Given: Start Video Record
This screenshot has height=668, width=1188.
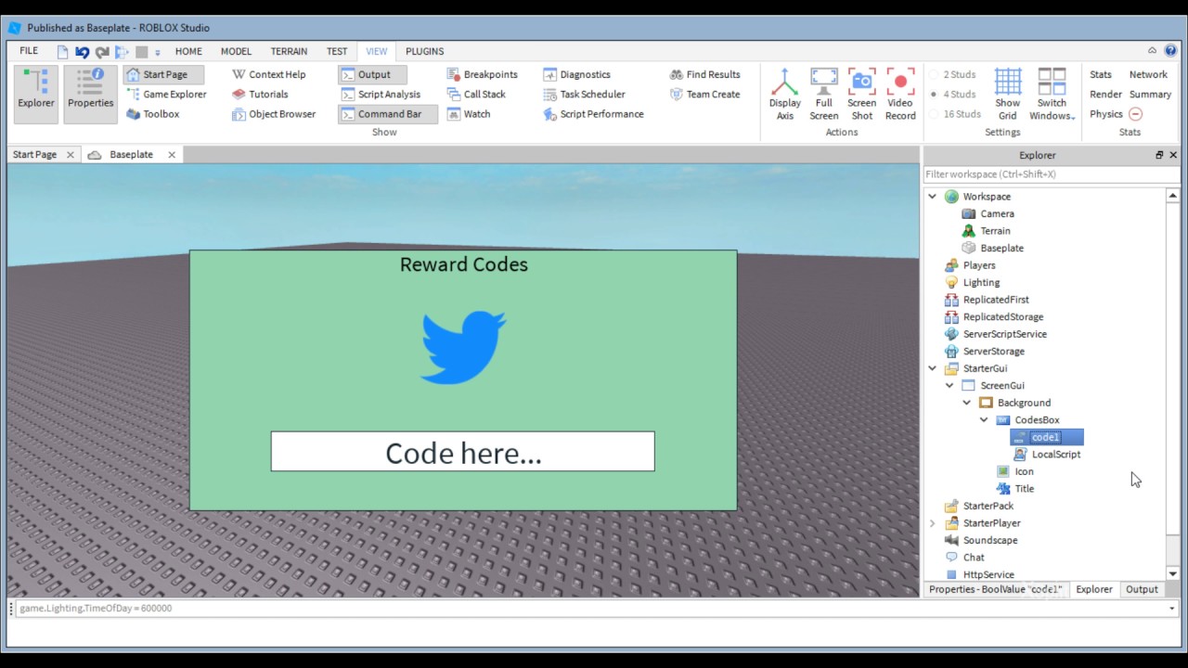Looking at the screenshot, I should (x=900, y=94).
